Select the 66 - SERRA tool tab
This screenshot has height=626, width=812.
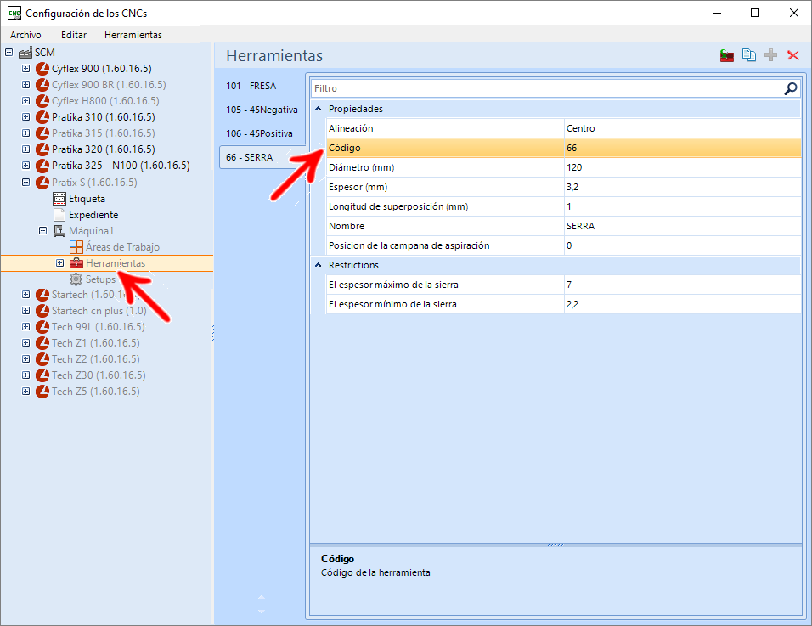262,157
